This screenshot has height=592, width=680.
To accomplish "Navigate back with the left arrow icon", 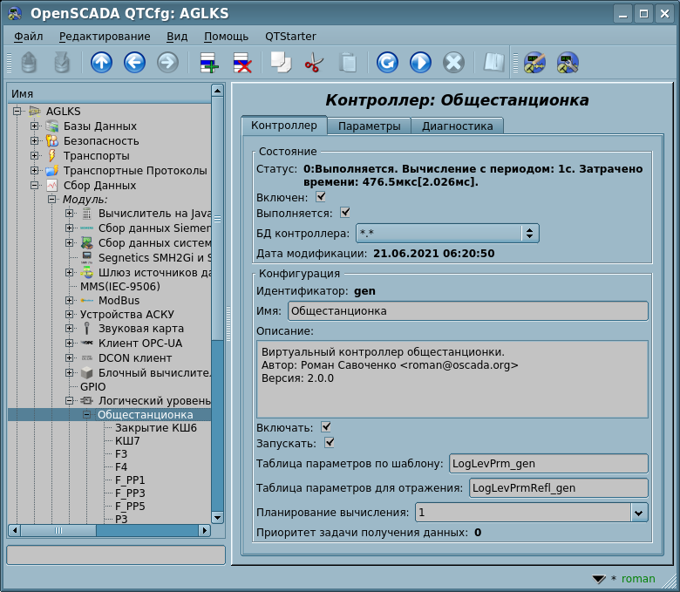I will point(134,63).
